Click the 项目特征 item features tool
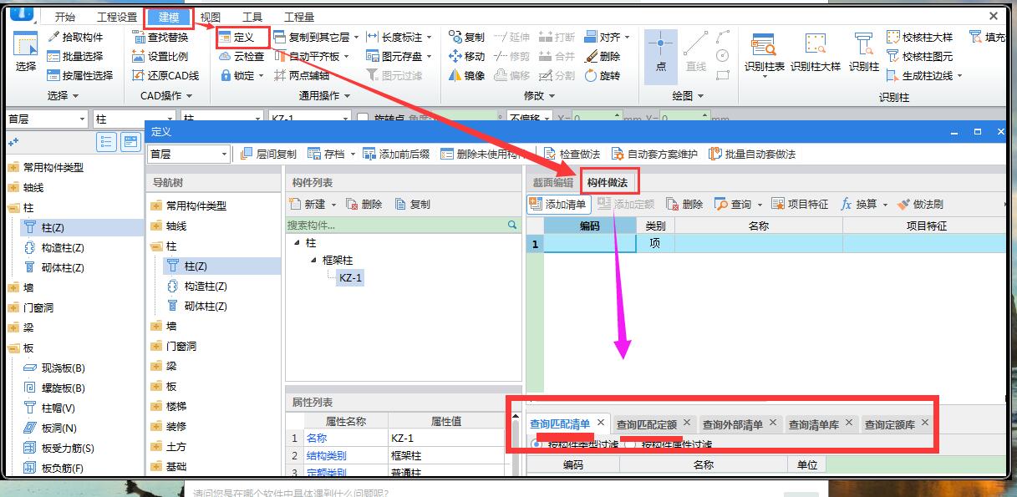 click(x=801, y=204)
